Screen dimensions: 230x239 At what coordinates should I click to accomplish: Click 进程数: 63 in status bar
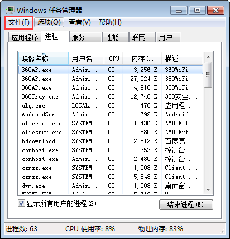tap(21, 229)
